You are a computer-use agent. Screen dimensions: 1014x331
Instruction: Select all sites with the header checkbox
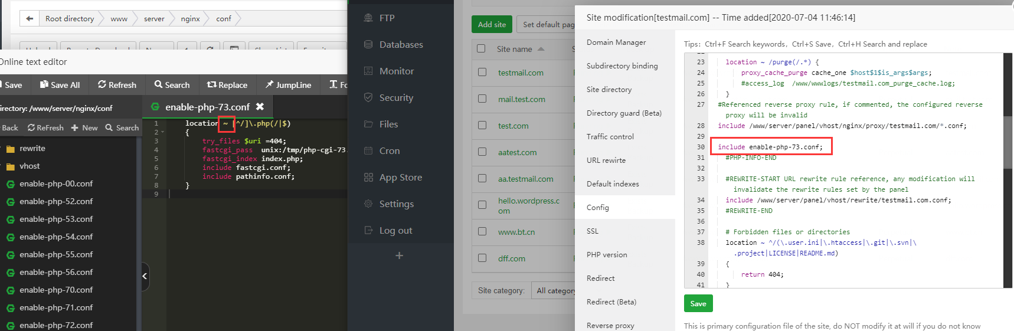pos(481,48)
